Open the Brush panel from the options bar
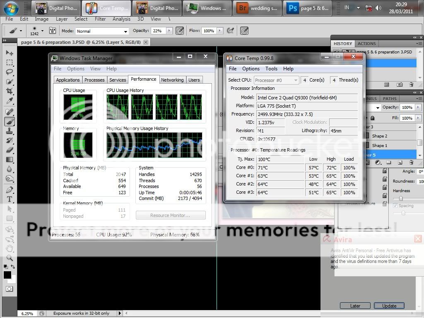Viewport: 424px width, 318px height. point(53,31)
